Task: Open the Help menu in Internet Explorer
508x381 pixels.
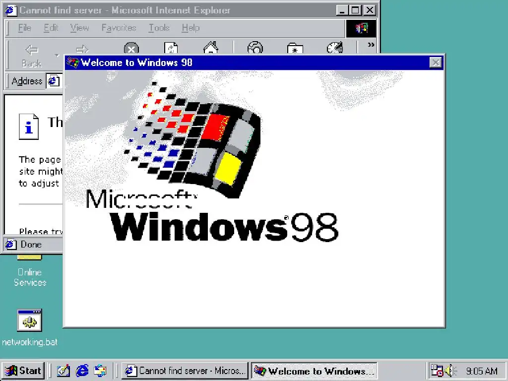Action: (x=190, y=28)
